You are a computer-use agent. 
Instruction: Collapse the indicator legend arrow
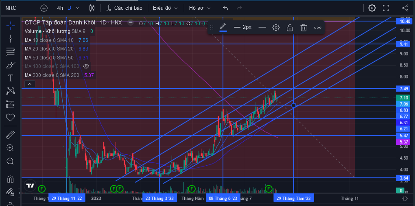click(x=30, y=84)
